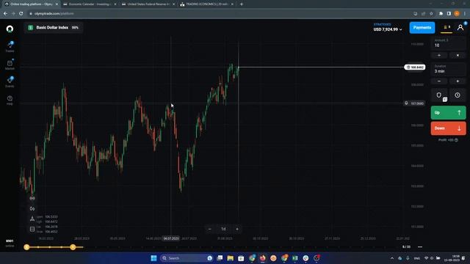470x264 pixels.
Task: Open the 1d timeframe selector
Action: [223, 229]
